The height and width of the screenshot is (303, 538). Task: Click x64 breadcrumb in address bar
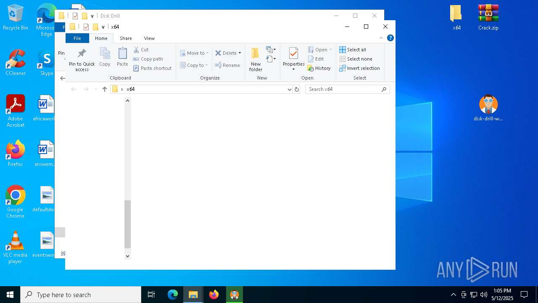click(131, 89)
